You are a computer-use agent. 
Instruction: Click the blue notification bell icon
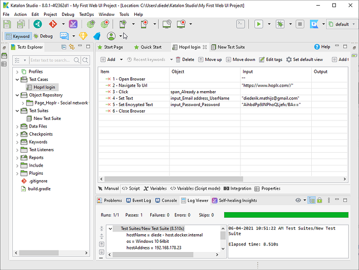pyautogui.click(x=97, y=36)
